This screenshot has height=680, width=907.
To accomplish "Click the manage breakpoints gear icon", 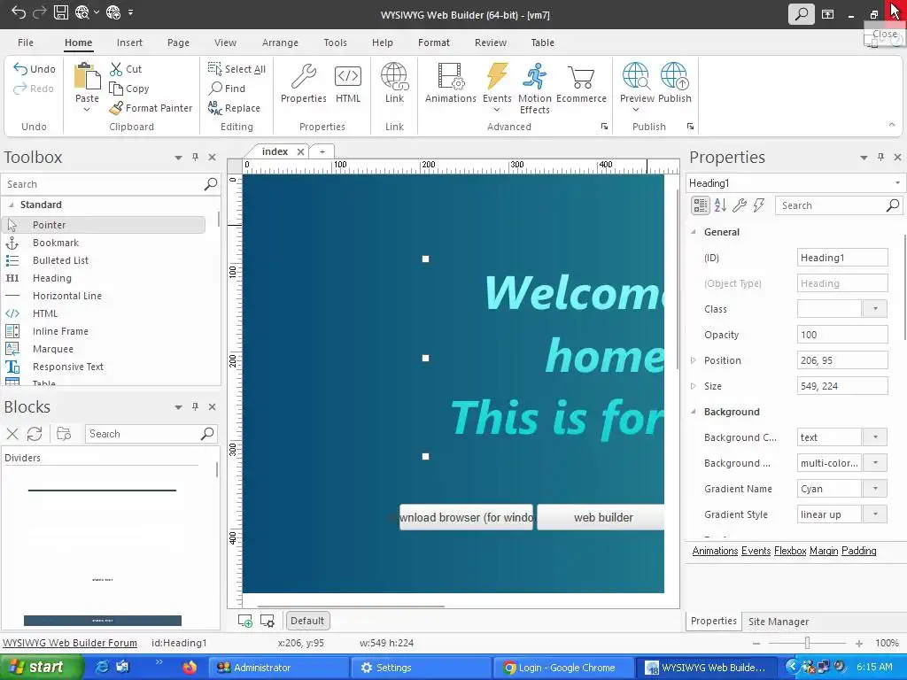I will (x=267, y=621).
